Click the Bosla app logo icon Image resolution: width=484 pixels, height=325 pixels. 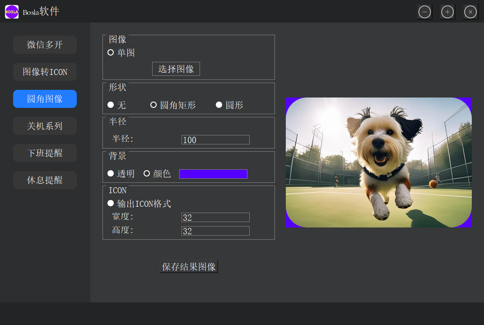click(12, 12)
